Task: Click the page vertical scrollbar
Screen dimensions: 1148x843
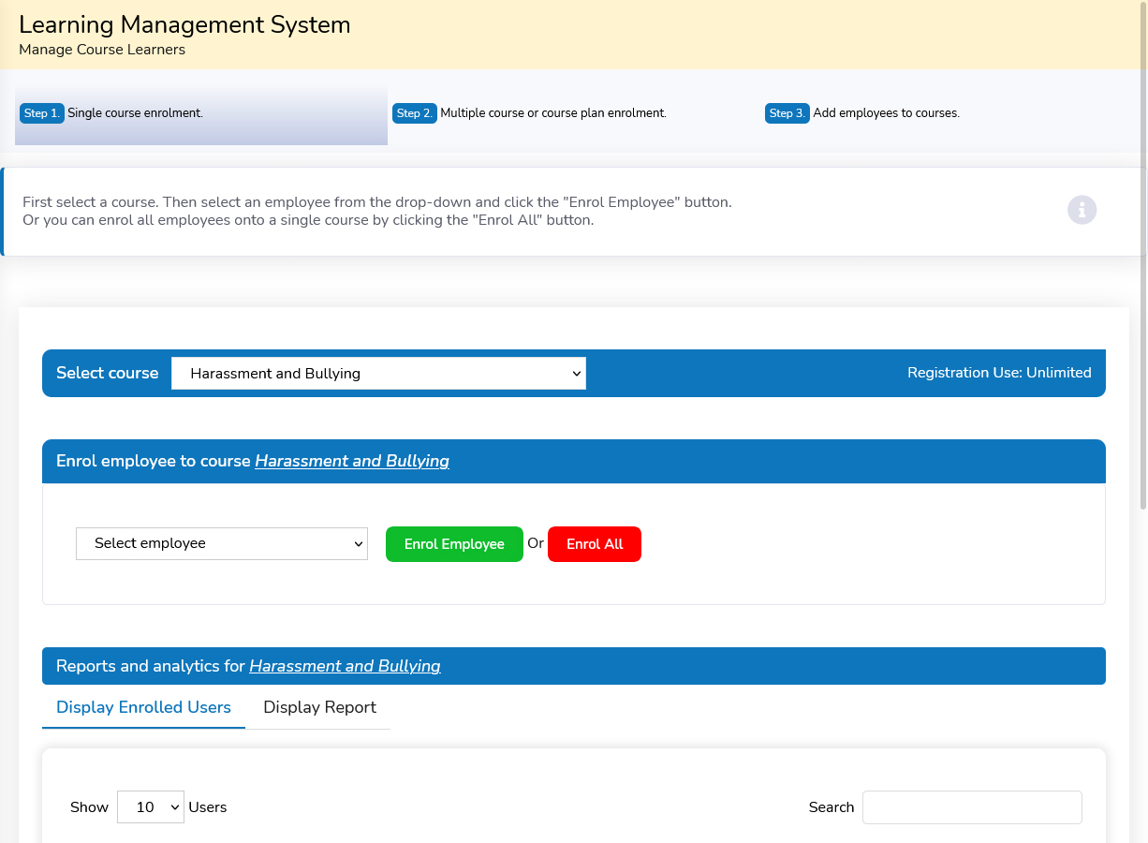Action: (1142, 281)
